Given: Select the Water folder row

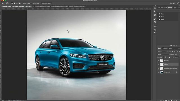Looking at the screenshot, I should click(168, 20).
